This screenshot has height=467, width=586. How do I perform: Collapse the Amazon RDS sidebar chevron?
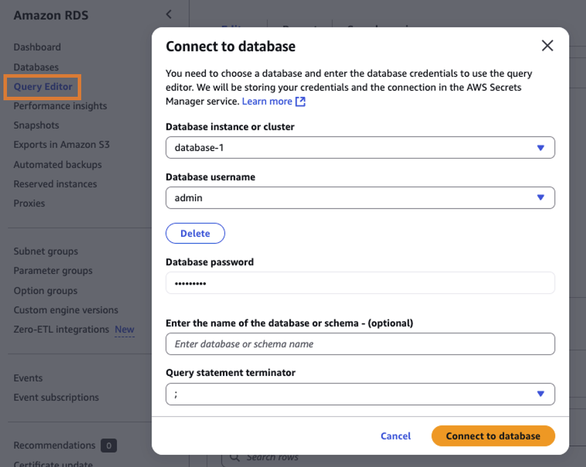169,14
